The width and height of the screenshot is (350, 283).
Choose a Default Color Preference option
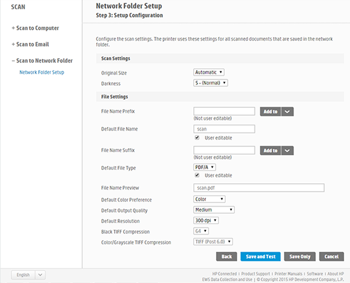[x=209, y=199]
